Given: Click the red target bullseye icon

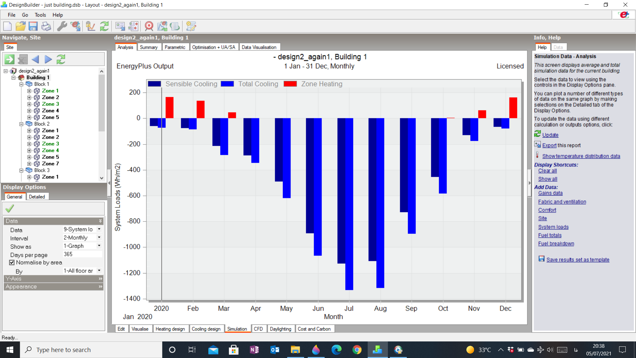Looking at the screenshot, I should 149,26.
